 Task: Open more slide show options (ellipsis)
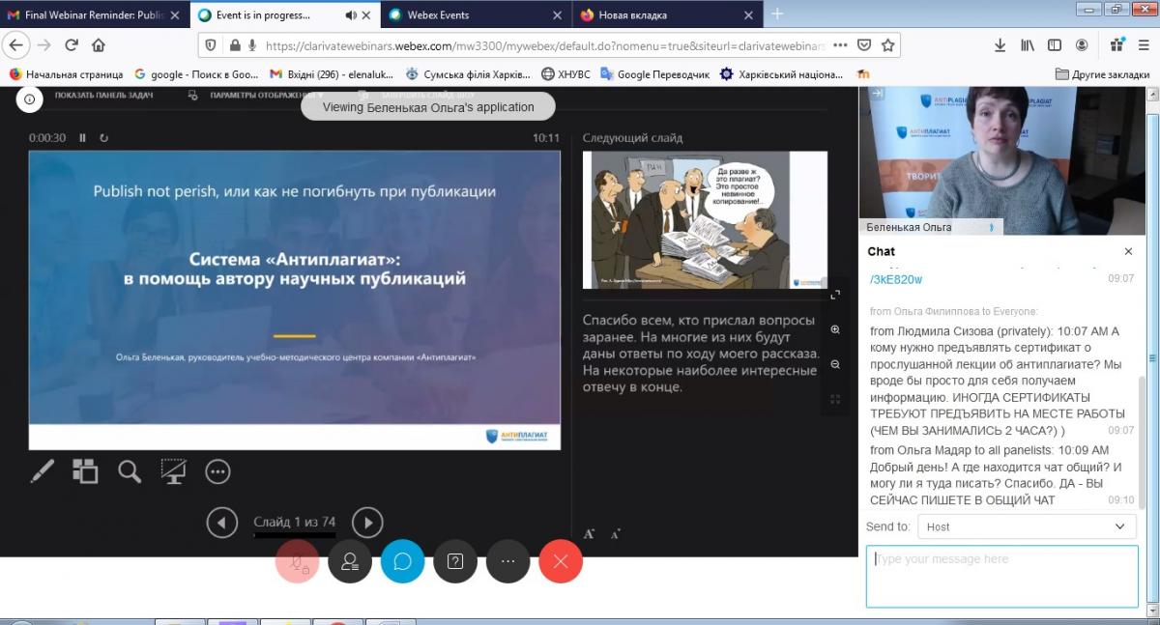[218, 471]
